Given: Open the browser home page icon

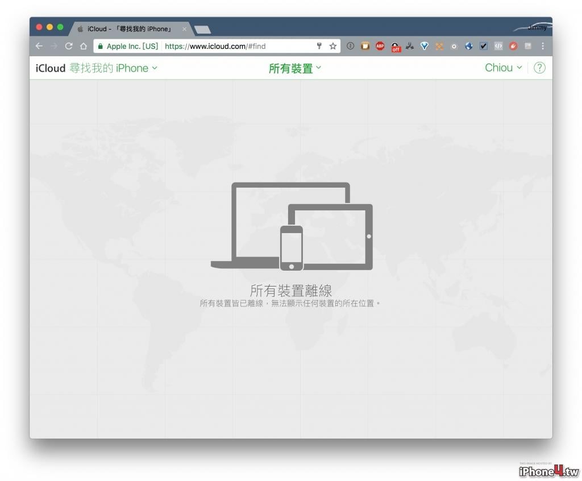Looking at the screenshot, I should click(84, 46).
